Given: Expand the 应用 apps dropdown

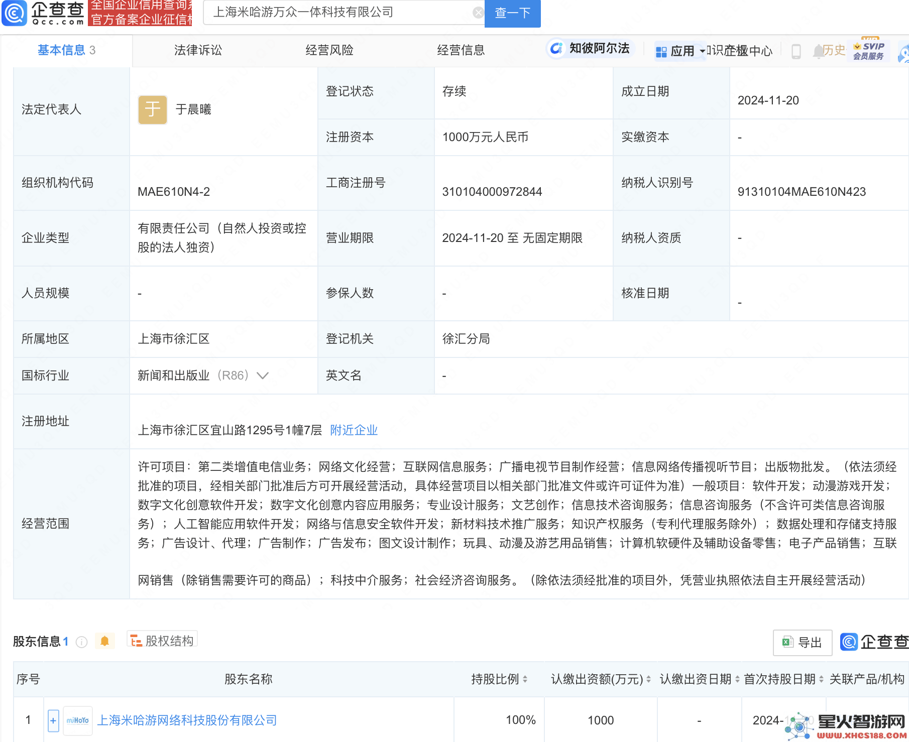Looking at the screenshot, I should (680, 51).
